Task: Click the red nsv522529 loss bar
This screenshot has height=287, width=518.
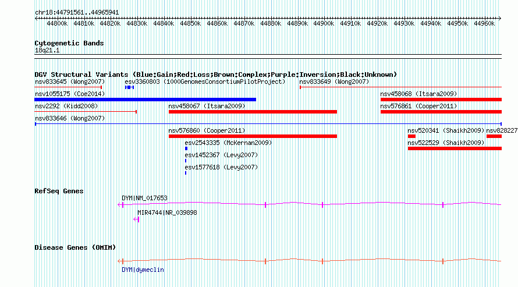Action: point(455,148)
